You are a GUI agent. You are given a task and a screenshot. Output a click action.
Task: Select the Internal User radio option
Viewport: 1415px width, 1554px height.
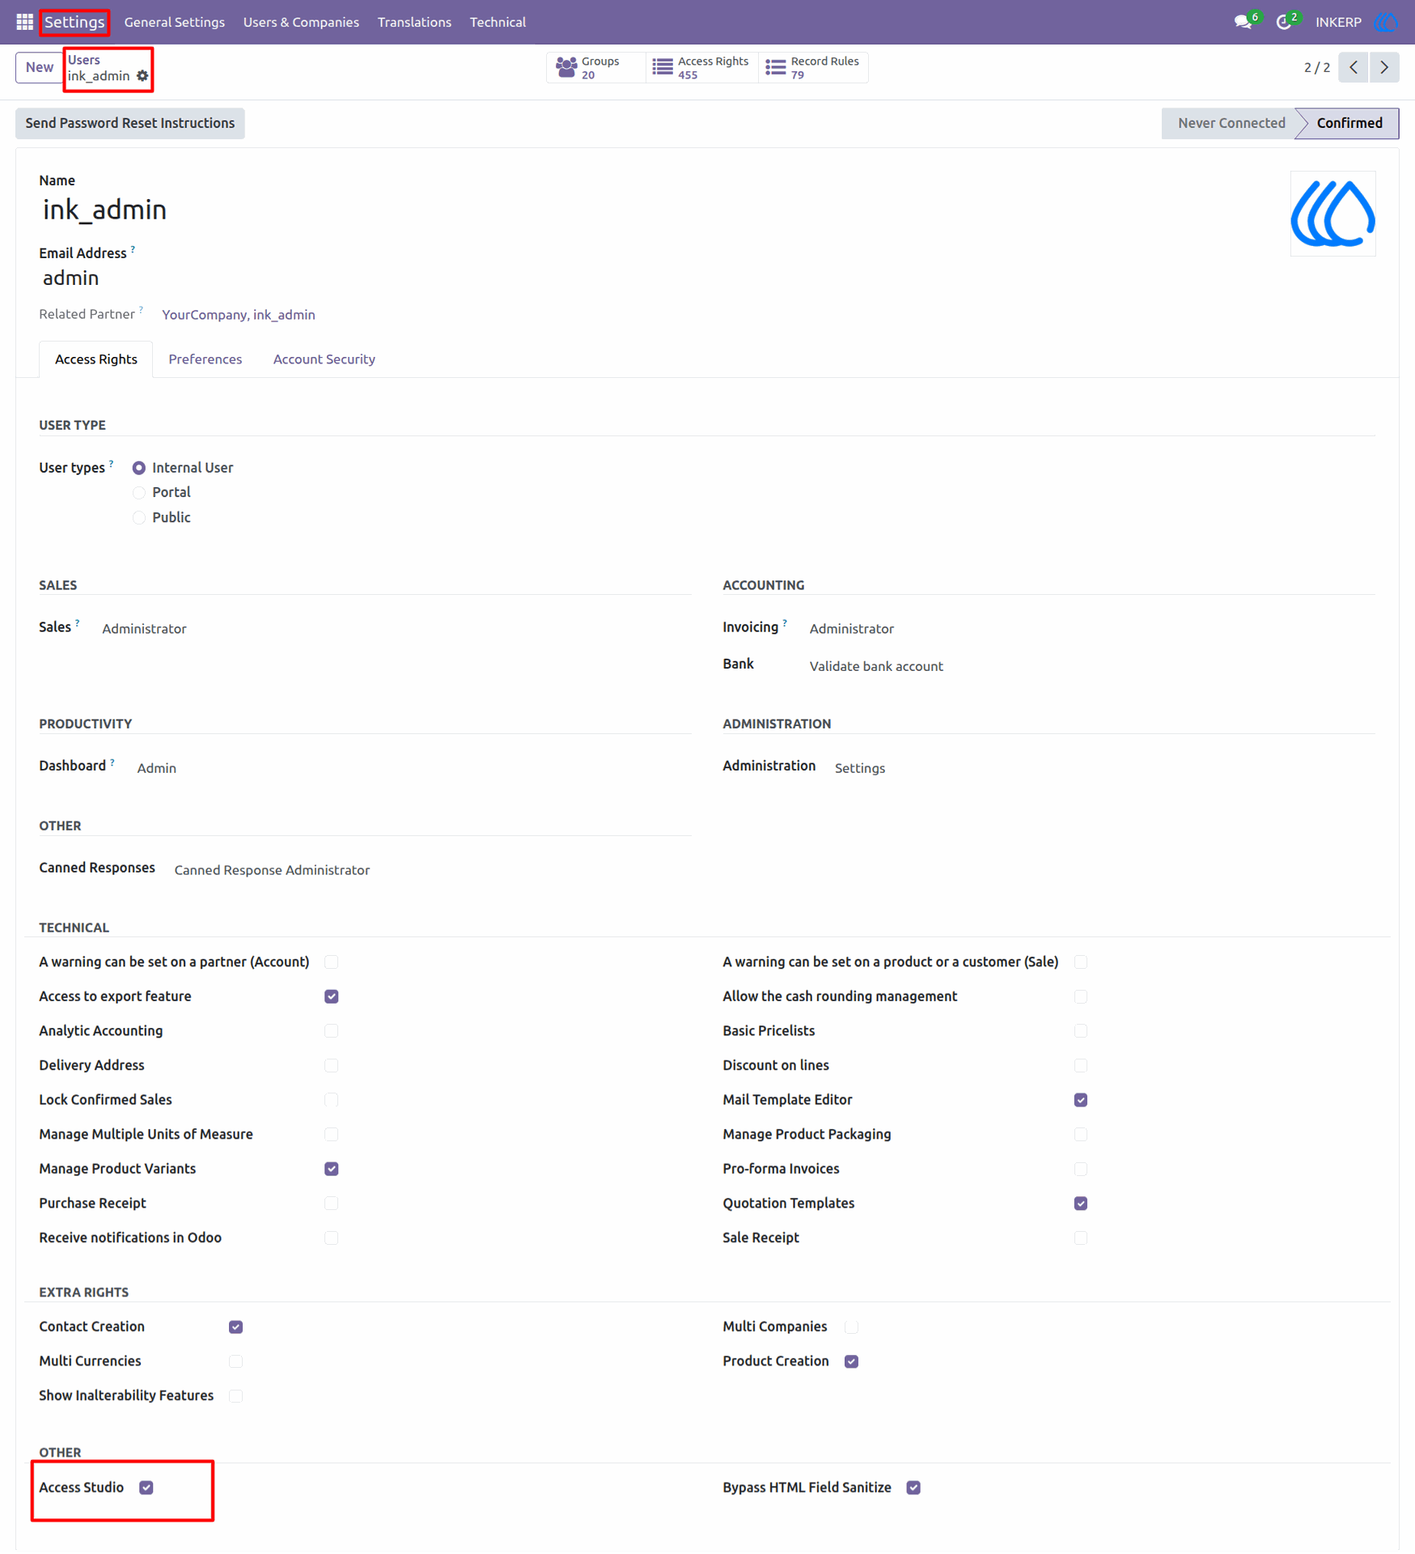tap(139, 468)
